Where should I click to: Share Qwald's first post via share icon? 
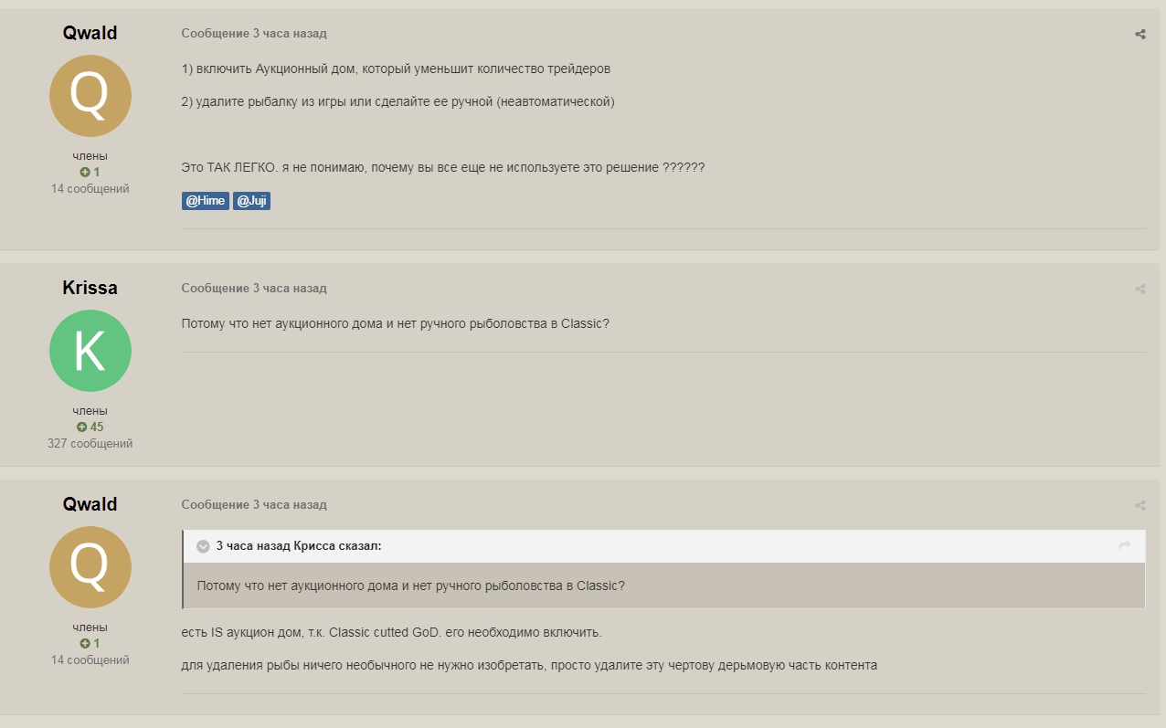coord(1139,35)
